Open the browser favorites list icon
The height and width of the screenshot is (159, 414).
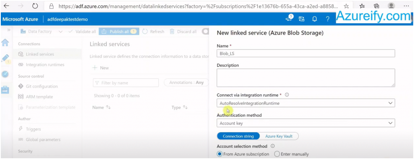pos(362,6)
